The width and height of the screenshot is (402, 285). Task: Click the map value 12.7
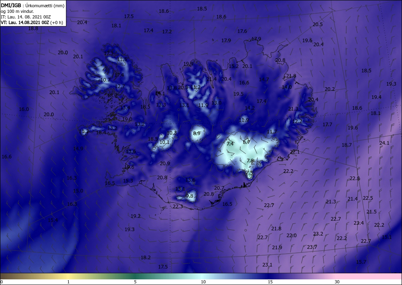coord(120,86)
